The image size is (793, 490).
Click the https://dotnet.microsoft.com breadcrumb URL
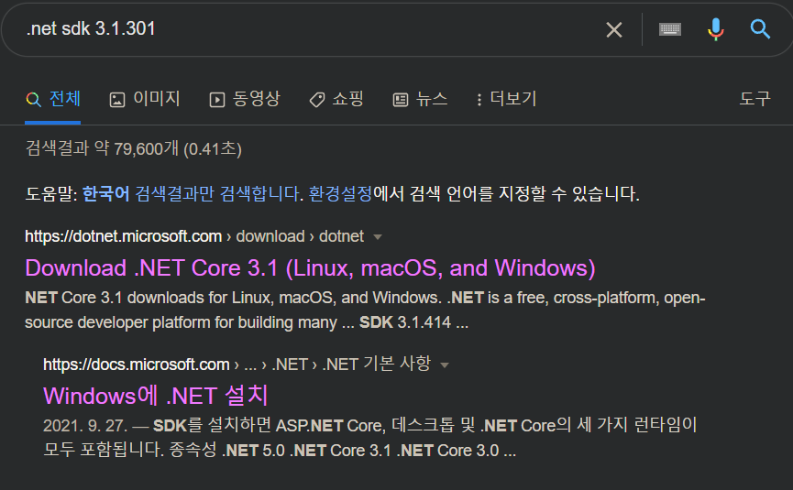pos(124,236)
